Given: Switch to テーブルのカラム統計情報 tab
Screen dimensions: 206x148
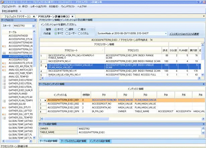Looking at the screenshot, I should pos(73,141).
